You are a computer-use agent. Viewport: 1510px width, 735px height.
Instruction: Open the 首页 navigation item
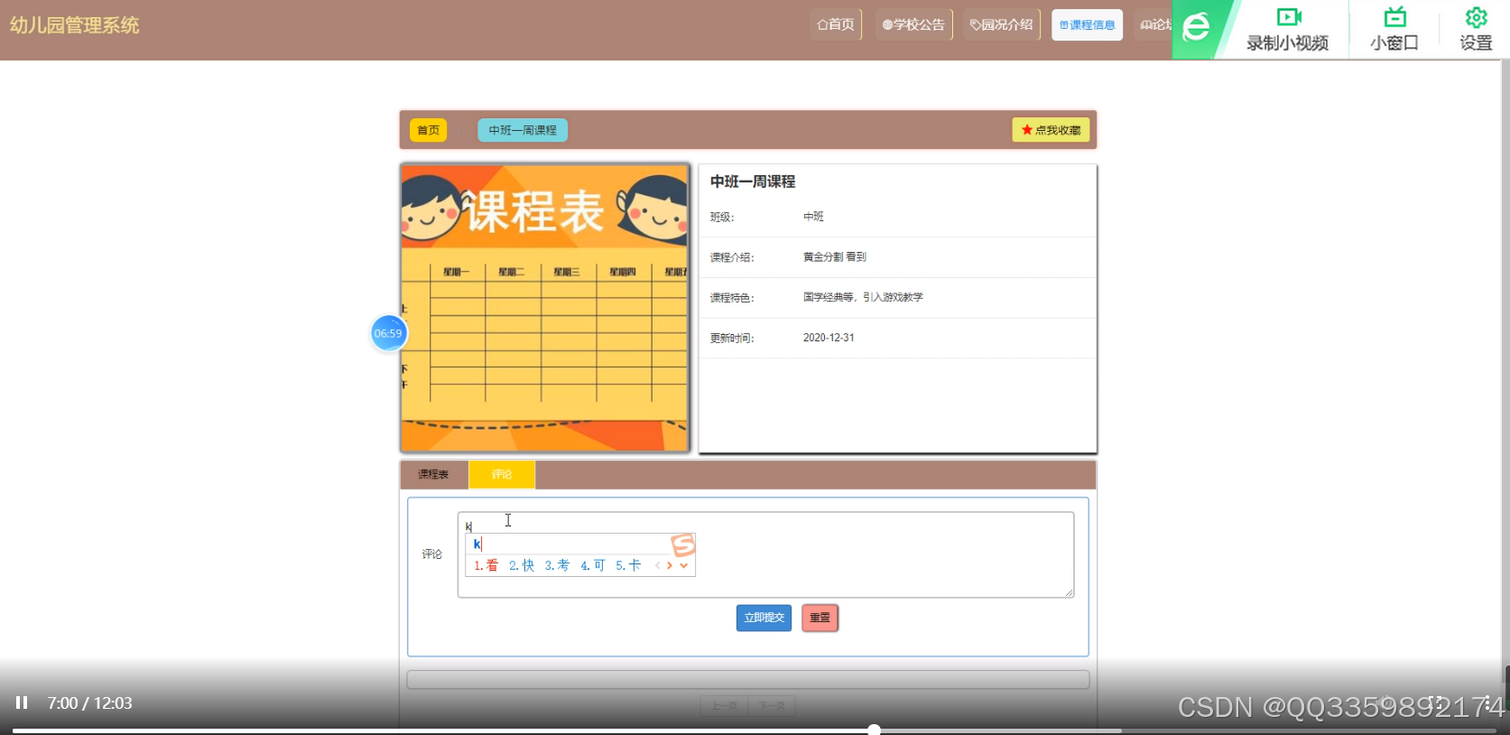click(836, 24)
